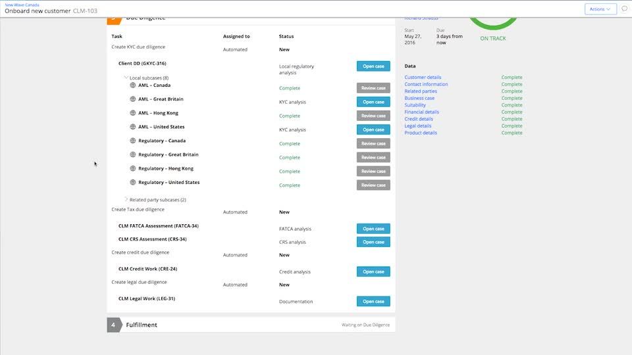
Task: Click globe icon beside AML – Canada
Action: coord(132,85)
